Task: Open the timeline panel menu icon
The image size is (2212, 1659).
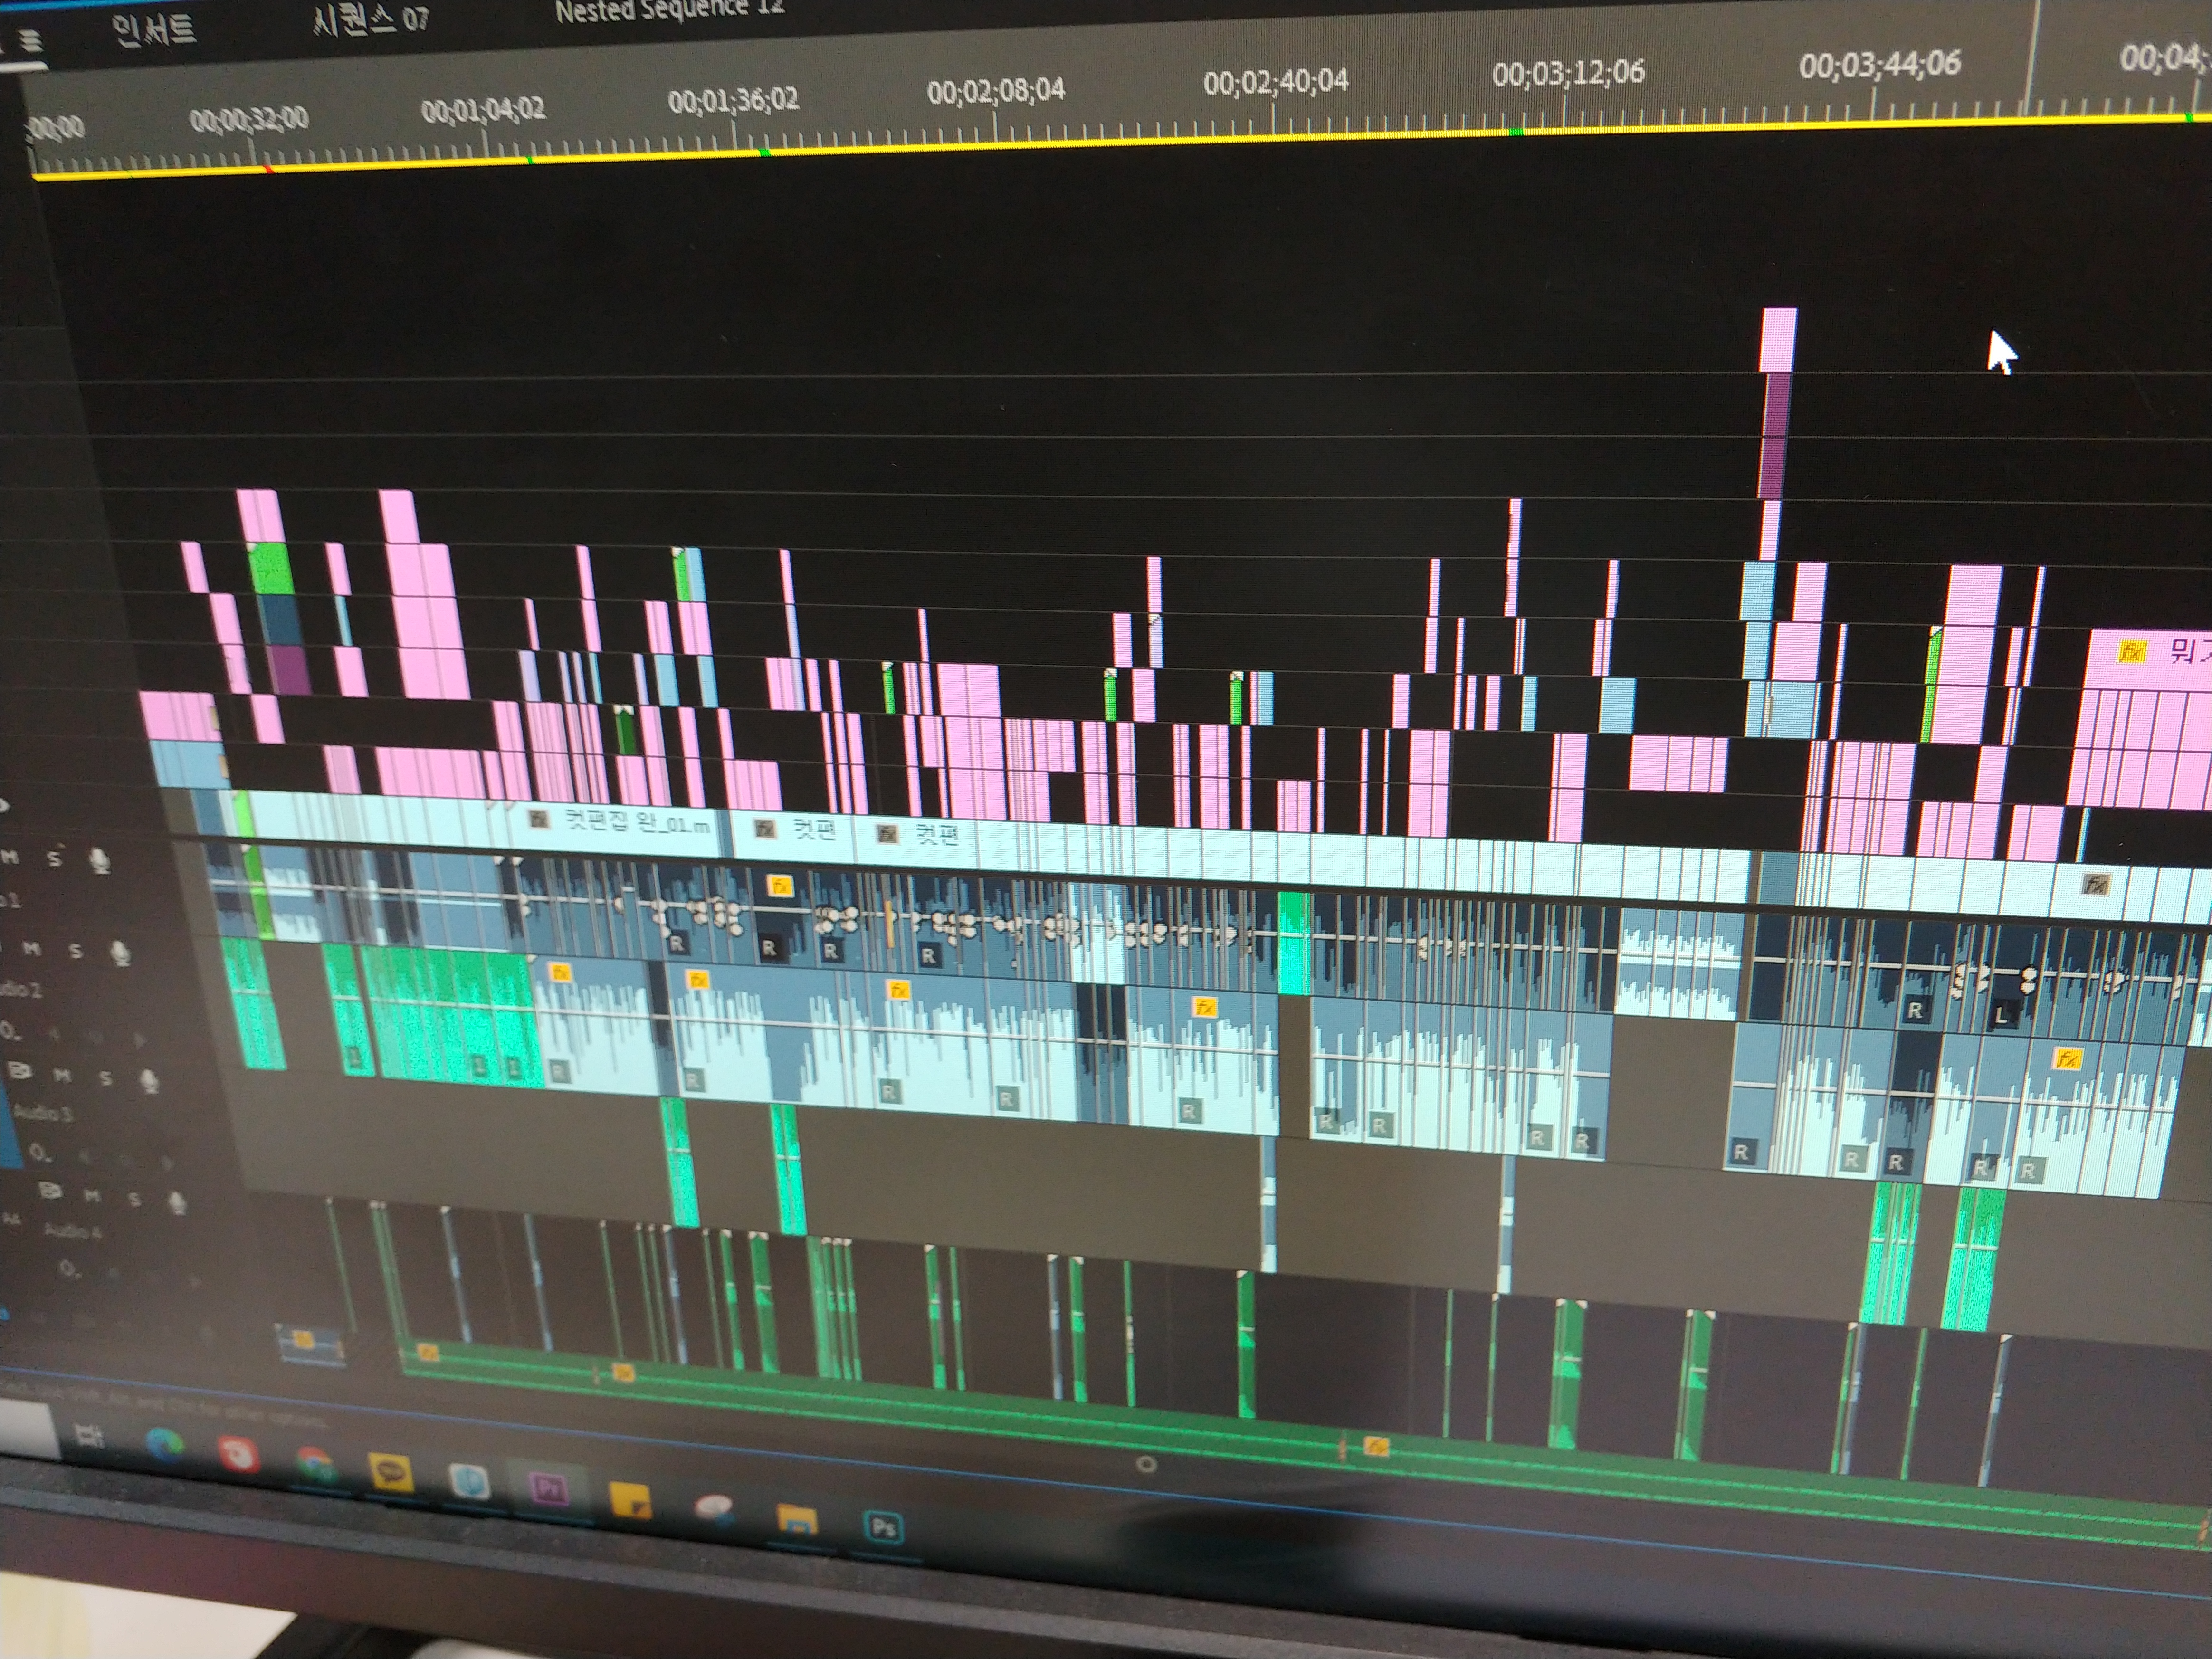Action: 31,41
